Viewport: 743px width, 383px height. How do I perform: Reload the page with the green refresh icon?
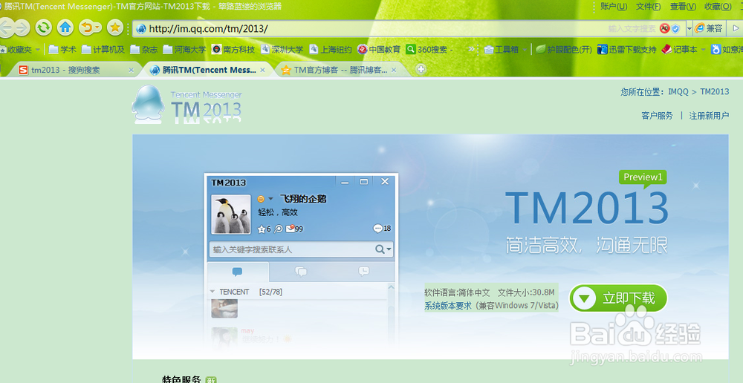point(44,27)
